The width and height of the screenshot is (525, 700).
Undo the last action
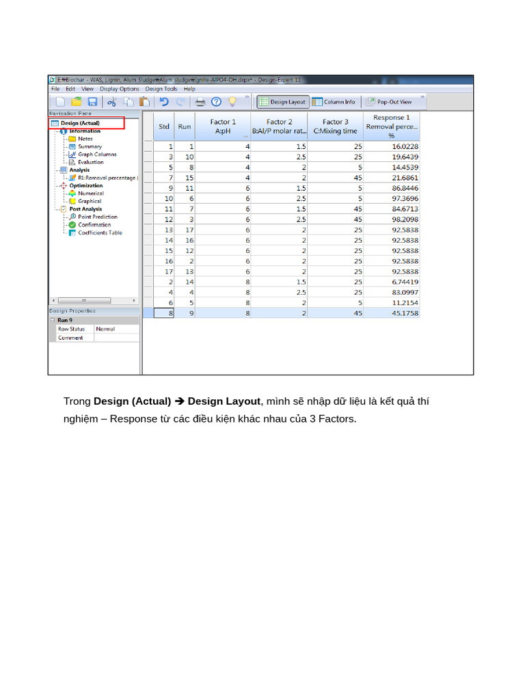click(164, 103)
